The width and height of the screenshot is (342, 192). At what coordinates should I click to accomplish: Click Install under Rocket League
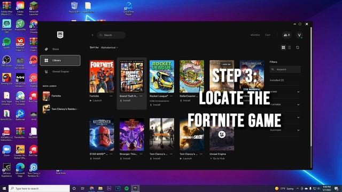(155, 105)
